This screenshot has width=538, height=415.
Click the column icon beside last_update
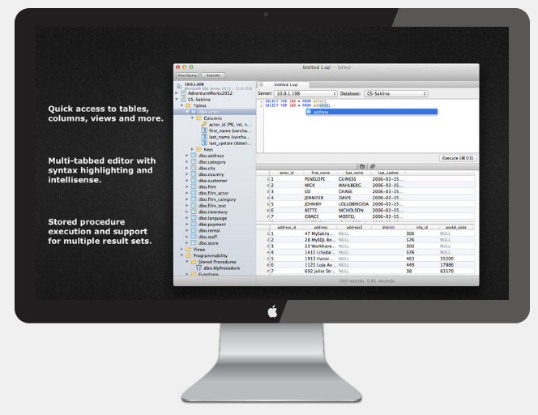tap(204, 143)
